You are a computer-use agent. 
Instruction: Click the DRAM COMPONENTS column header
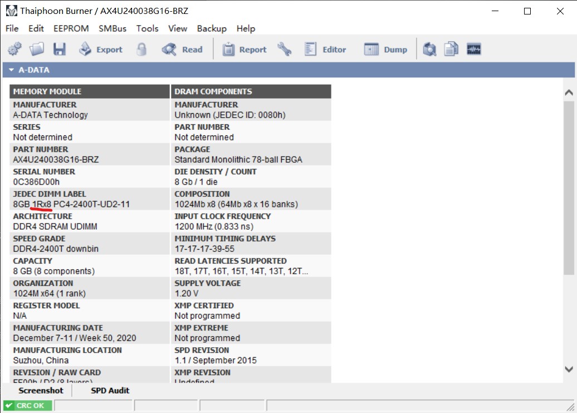coord(251,91)
